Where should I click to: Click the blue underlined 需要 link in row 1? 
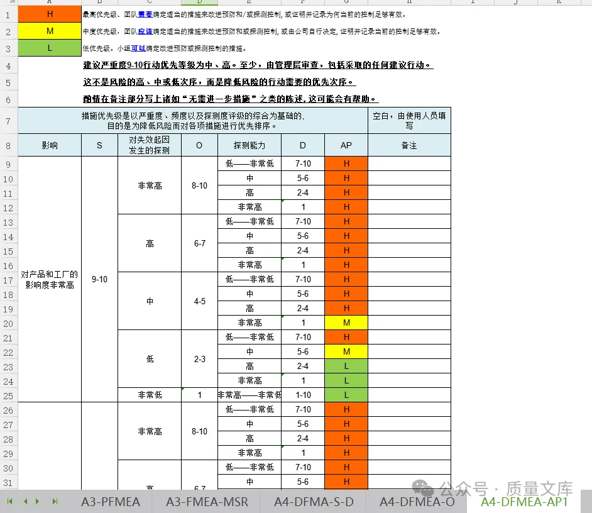[x=145, y=14]
